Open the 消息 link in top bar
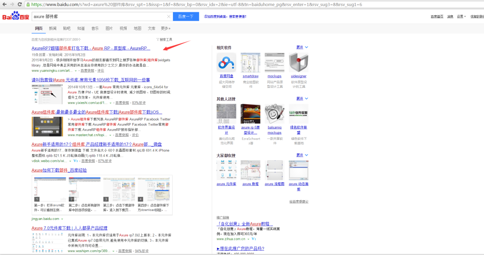Screen dimensions: 484x255 450,17
